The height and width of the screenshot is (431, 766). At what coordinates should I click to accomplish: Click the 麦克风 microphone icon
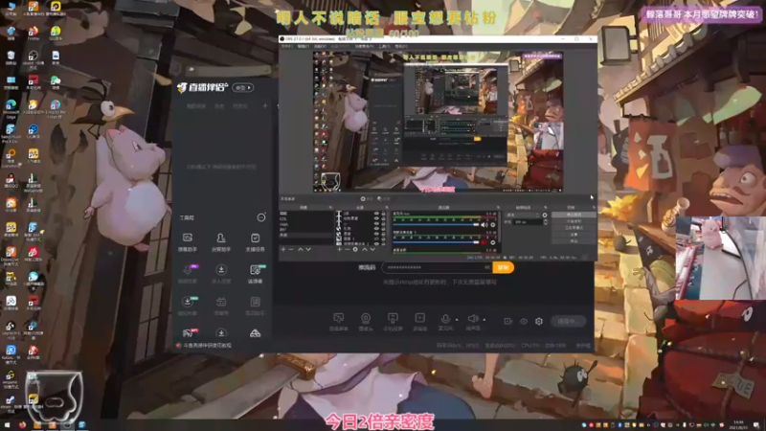(445, 319)
